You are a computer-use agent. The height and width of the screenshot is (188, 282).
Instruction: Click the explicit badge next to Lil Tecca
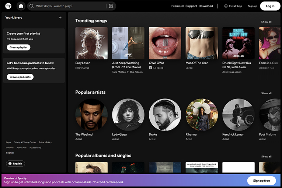coord(150,68)
